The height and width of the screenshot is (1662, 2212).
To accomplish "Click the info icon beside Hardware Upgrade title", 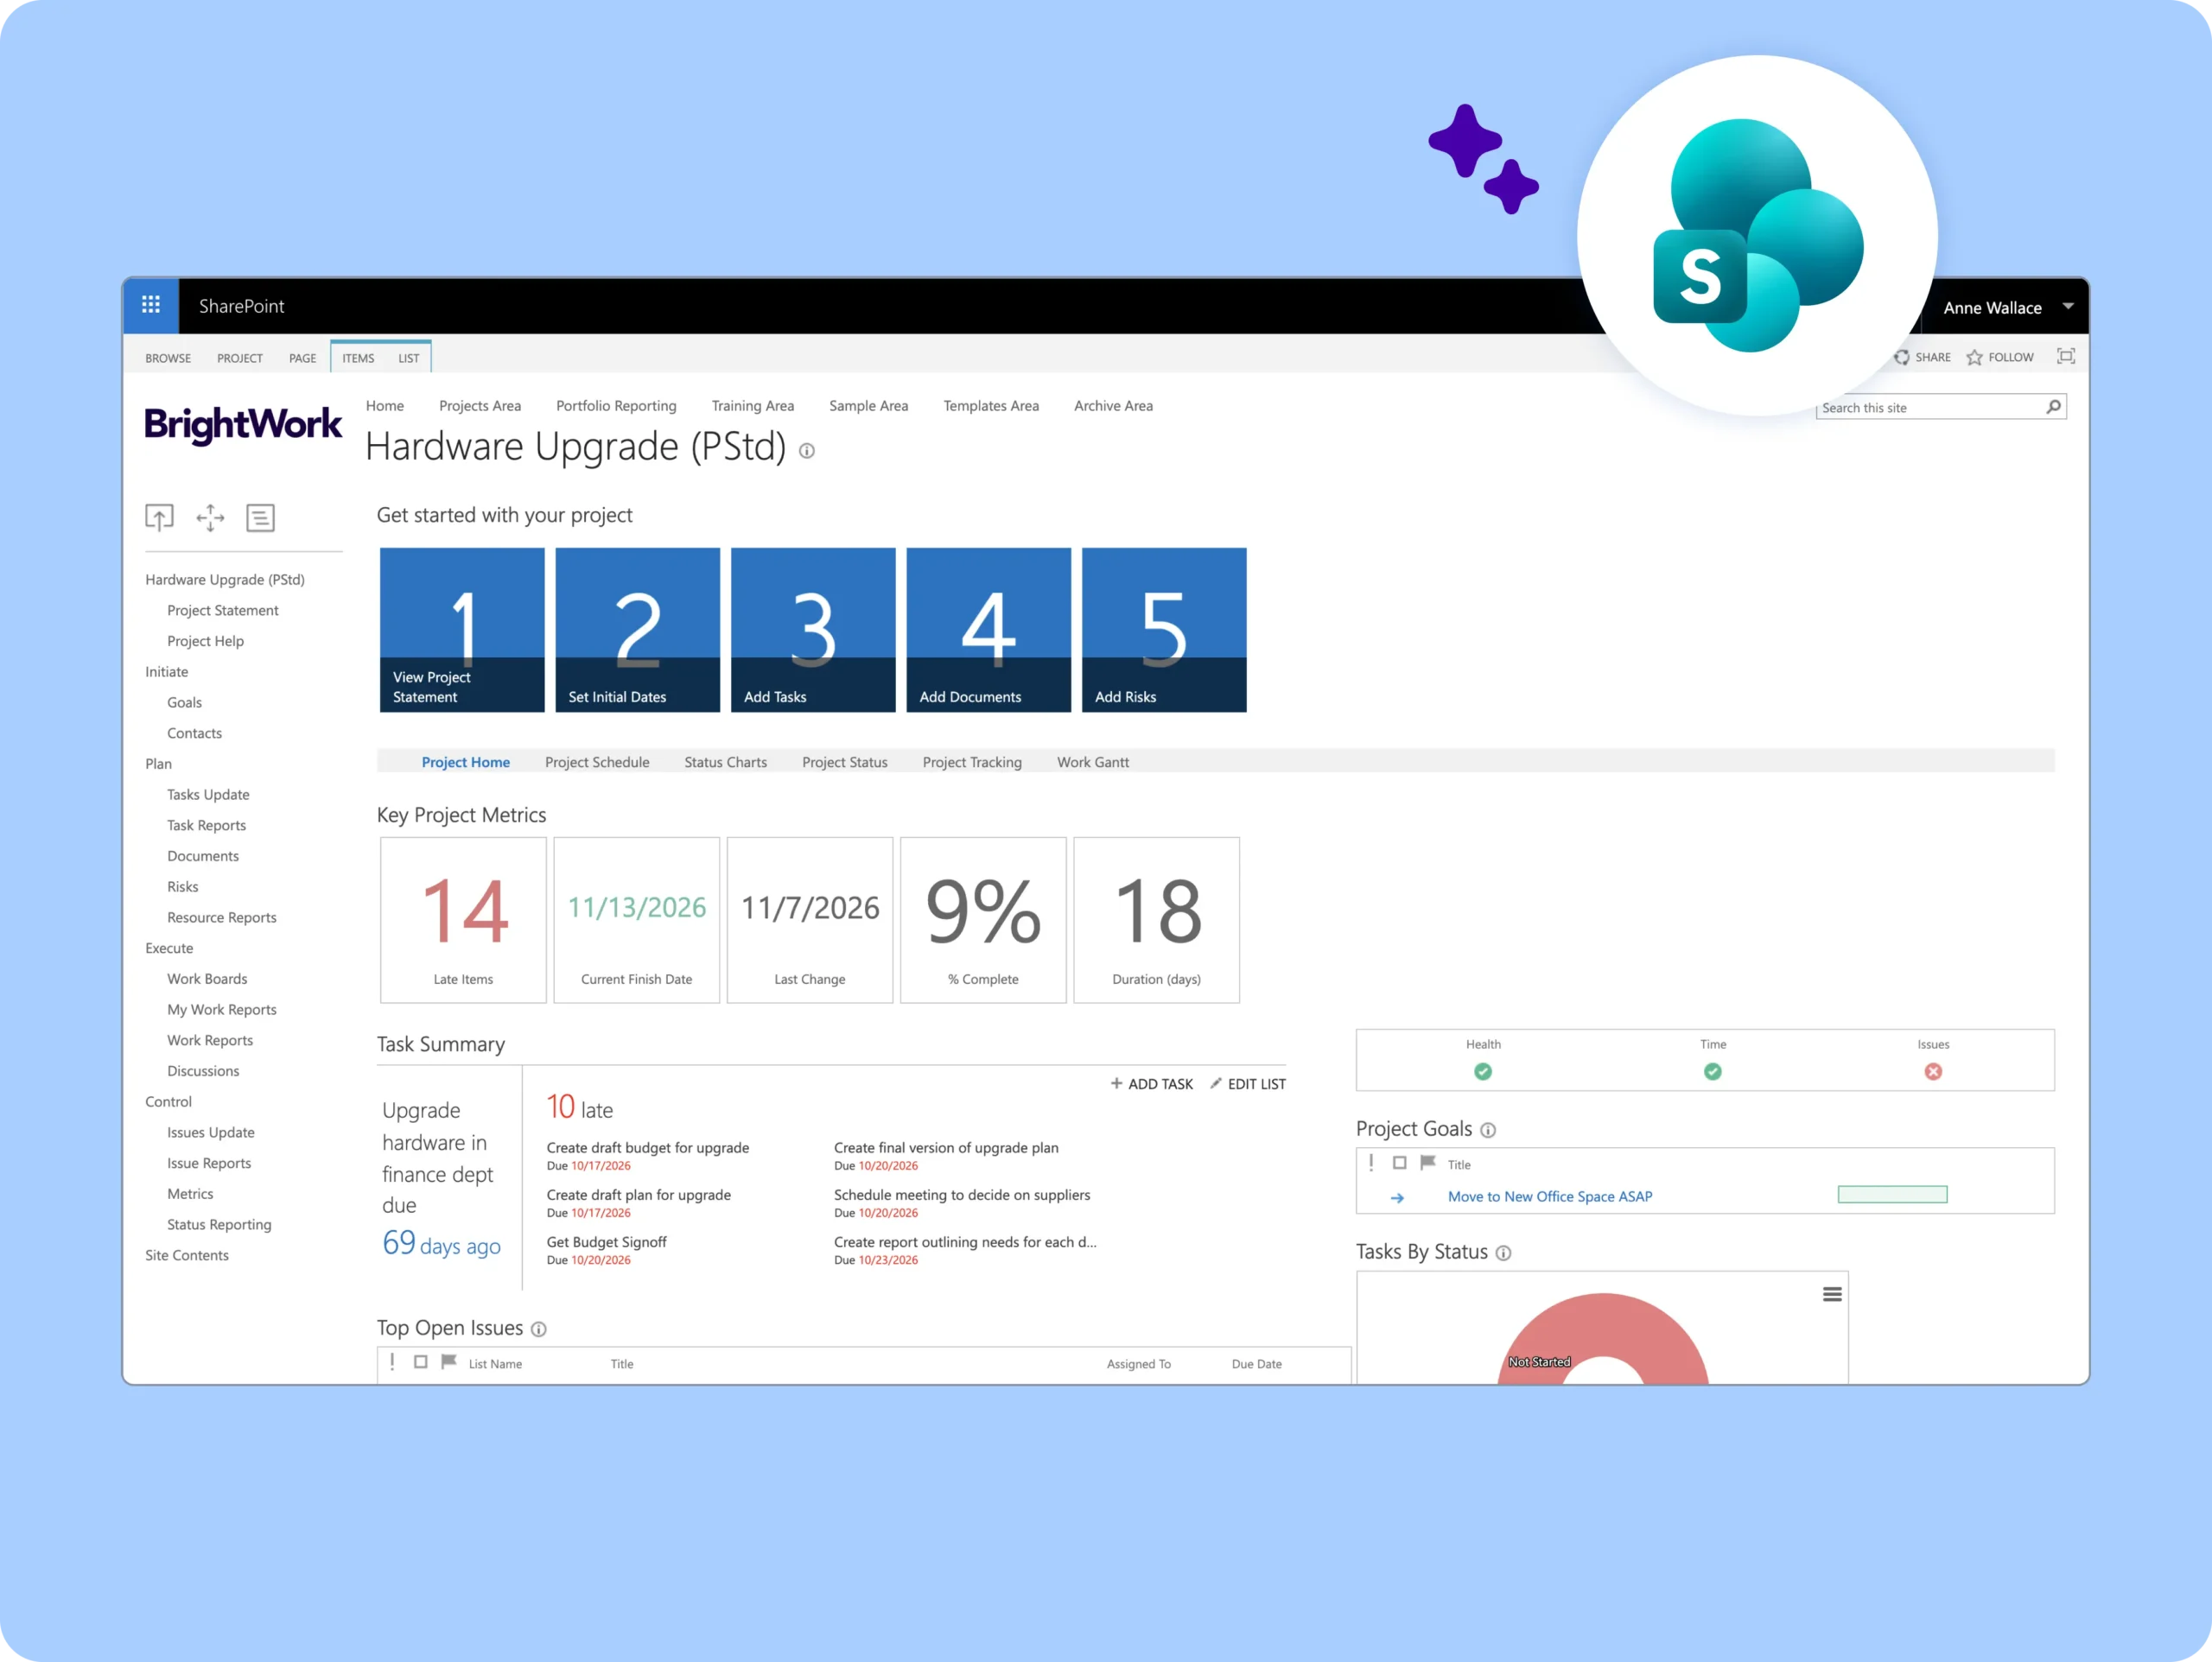I will tap(807, 451).
